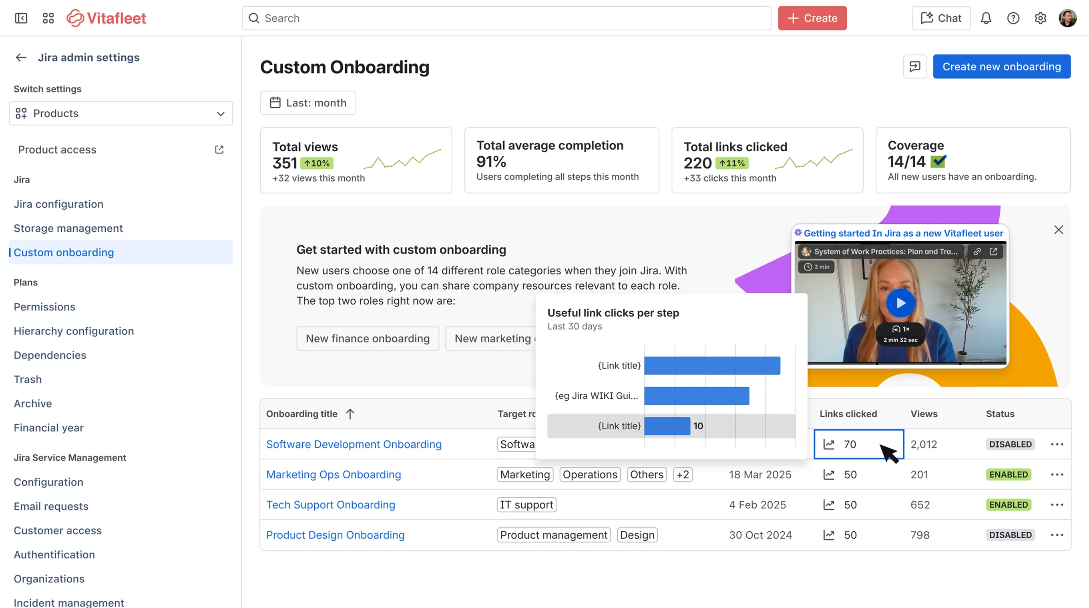This screenshot has width=1089, height=608.
Task: Open Trash in sidebar
Action: click(28, 379)
